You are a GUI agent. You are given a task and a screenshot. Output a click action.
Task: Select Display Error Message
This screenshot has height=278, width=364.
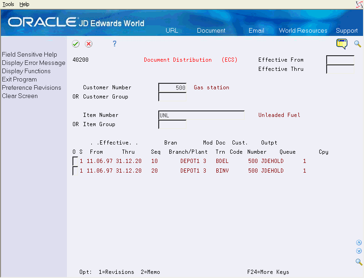(x=33, y=63)
